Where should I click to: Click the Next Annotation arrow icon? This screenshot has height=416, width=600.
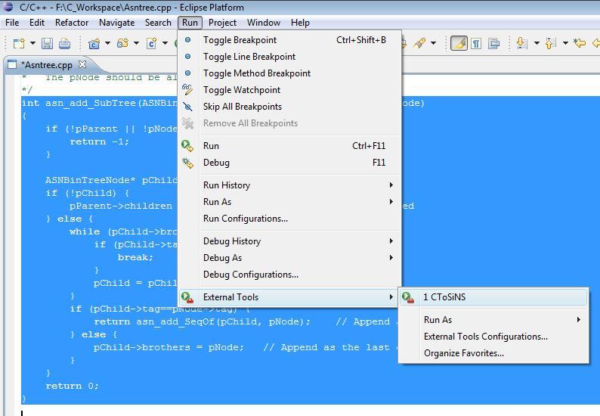point(521,43)
